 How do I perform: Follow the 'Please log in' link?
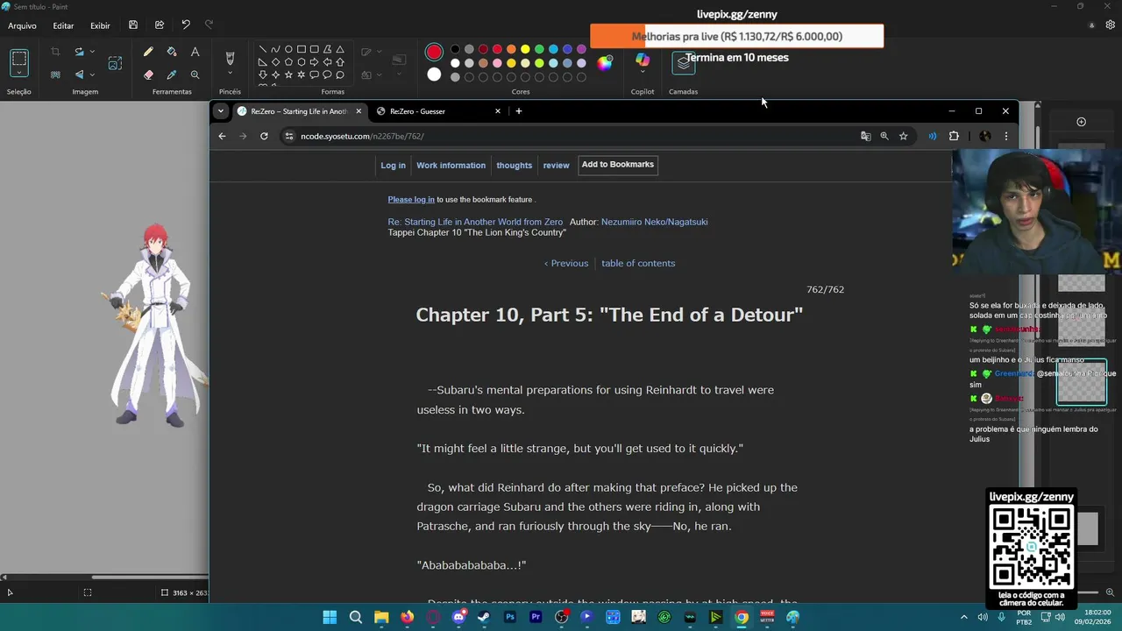click(411, 200)
